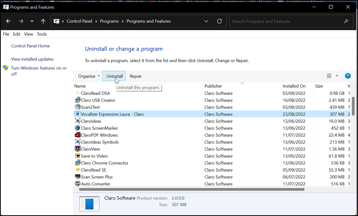
Task: Open View installed updates link
Action: [32, 59]
